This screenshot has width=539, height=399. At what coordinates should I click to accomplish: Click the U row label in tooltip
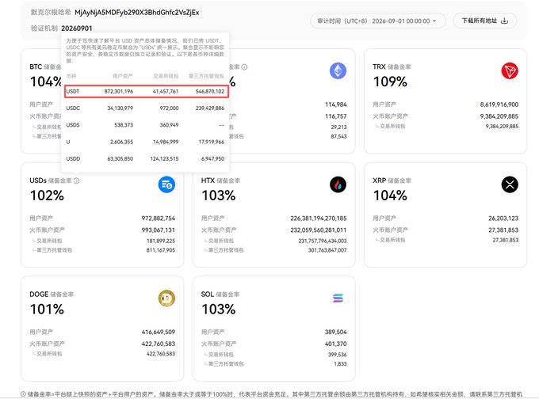click(68, 142)
